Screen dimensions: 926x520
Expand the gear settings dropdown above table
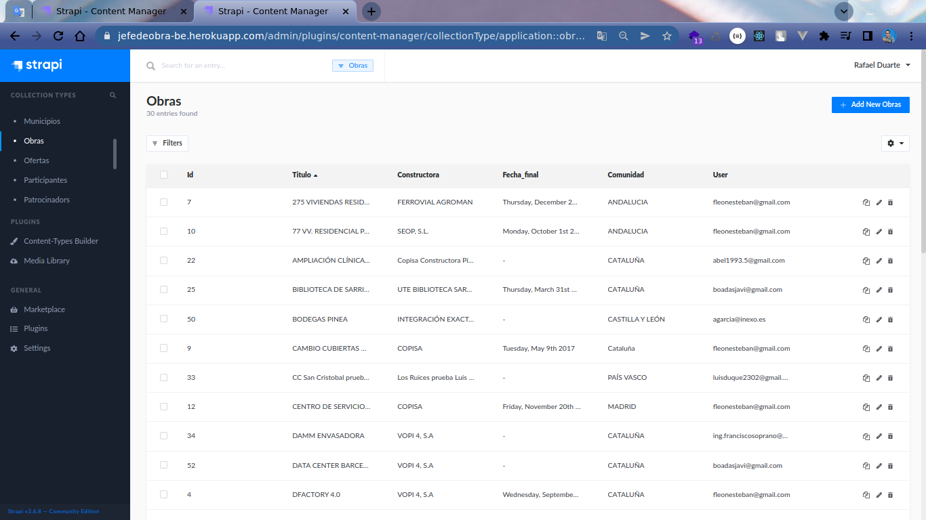(x=895, y=144)
